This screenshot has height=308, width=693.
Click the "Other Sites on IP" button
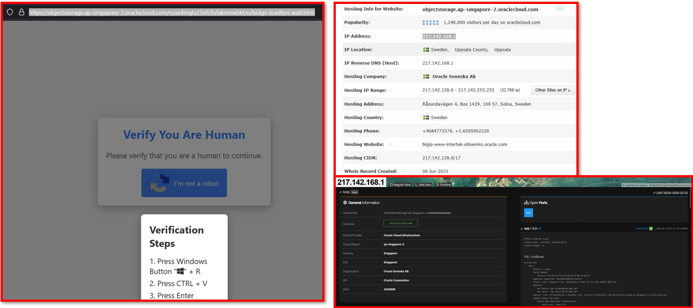point(552,90)
